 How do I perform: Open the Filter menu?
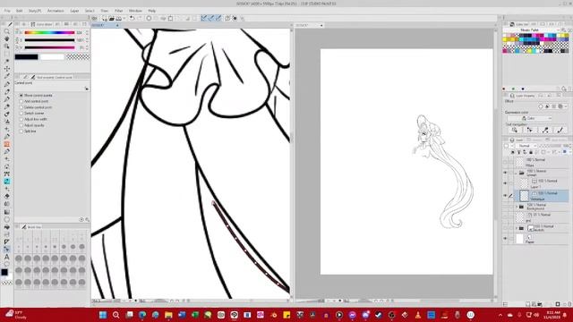click(x=119, y=11)
